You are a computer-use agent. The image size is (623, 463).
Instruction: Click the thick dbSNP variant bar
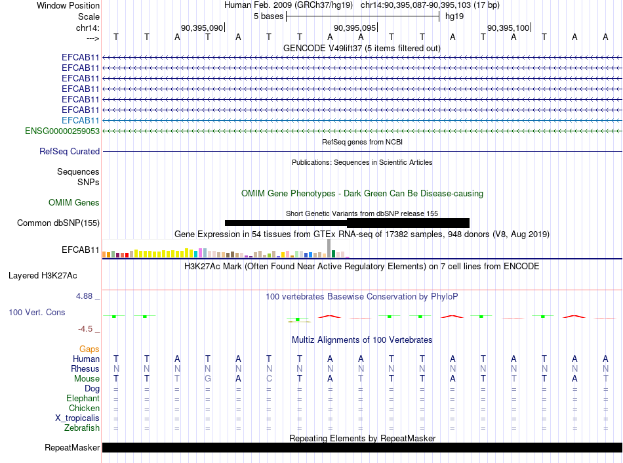click(x=408, y=223)
